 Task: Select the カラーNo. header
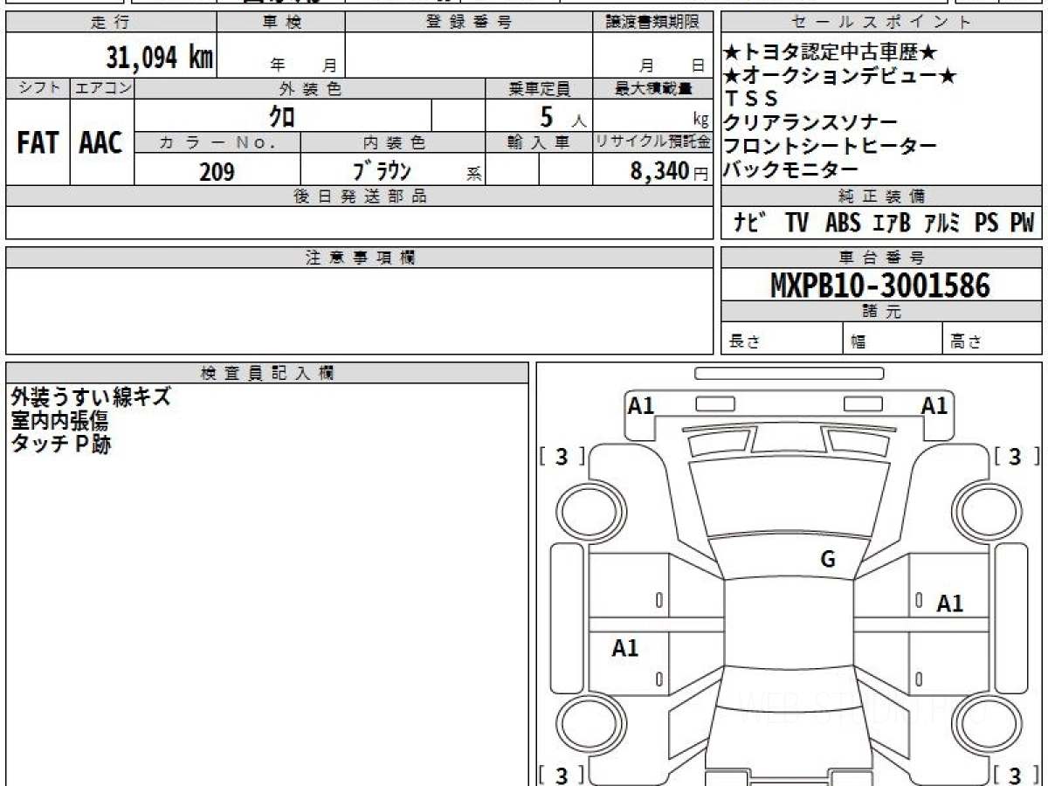pos(217,142)
